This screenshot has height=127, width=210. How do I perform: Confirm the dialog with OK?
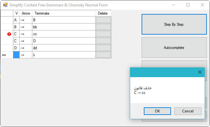click(157, 111)
